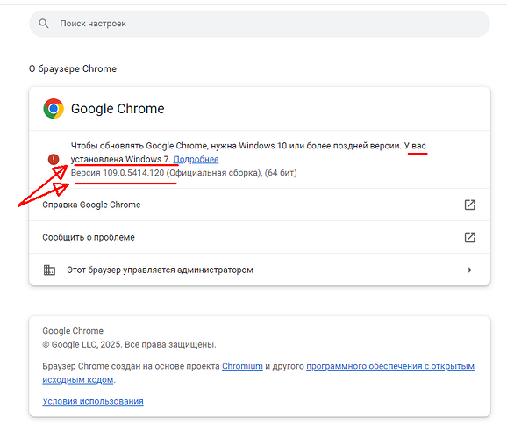Open Этот браузер управляется администратором row

pyautogui.click(x=260, y=270)
